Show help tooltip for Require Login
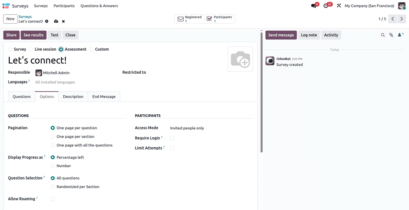The image size is (409, 210). [x=162, y=137]
